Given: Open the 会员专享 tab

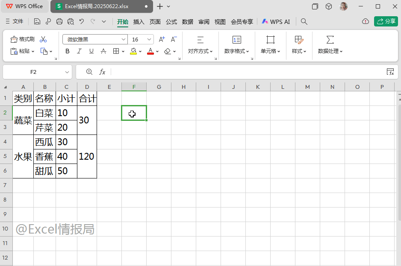Looking at the screenshot, I should coord(242,22).
